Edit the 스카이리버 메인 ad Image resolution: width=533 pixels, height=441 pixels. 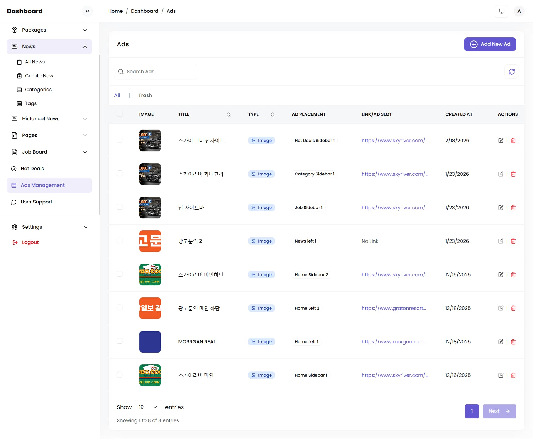[x=501, y=375]
